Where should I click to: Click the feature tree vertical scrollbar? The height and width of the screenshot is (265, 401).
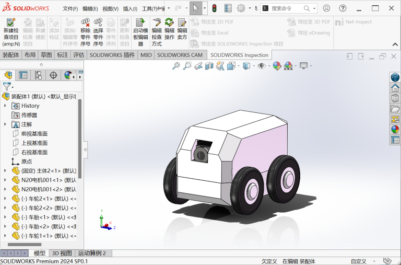point(80,139)
